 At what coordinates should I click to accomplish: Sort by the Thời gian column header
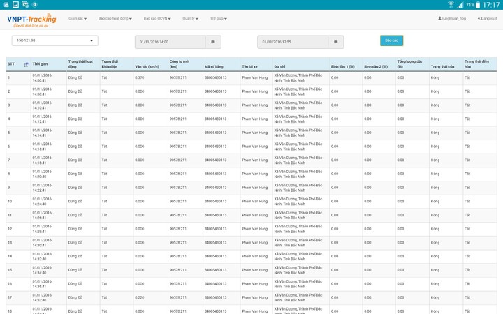tap(48, 64)
